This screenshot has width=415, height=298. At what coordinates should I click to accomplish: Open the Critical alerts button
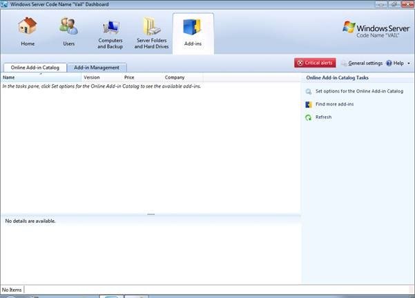click(315, 63)
